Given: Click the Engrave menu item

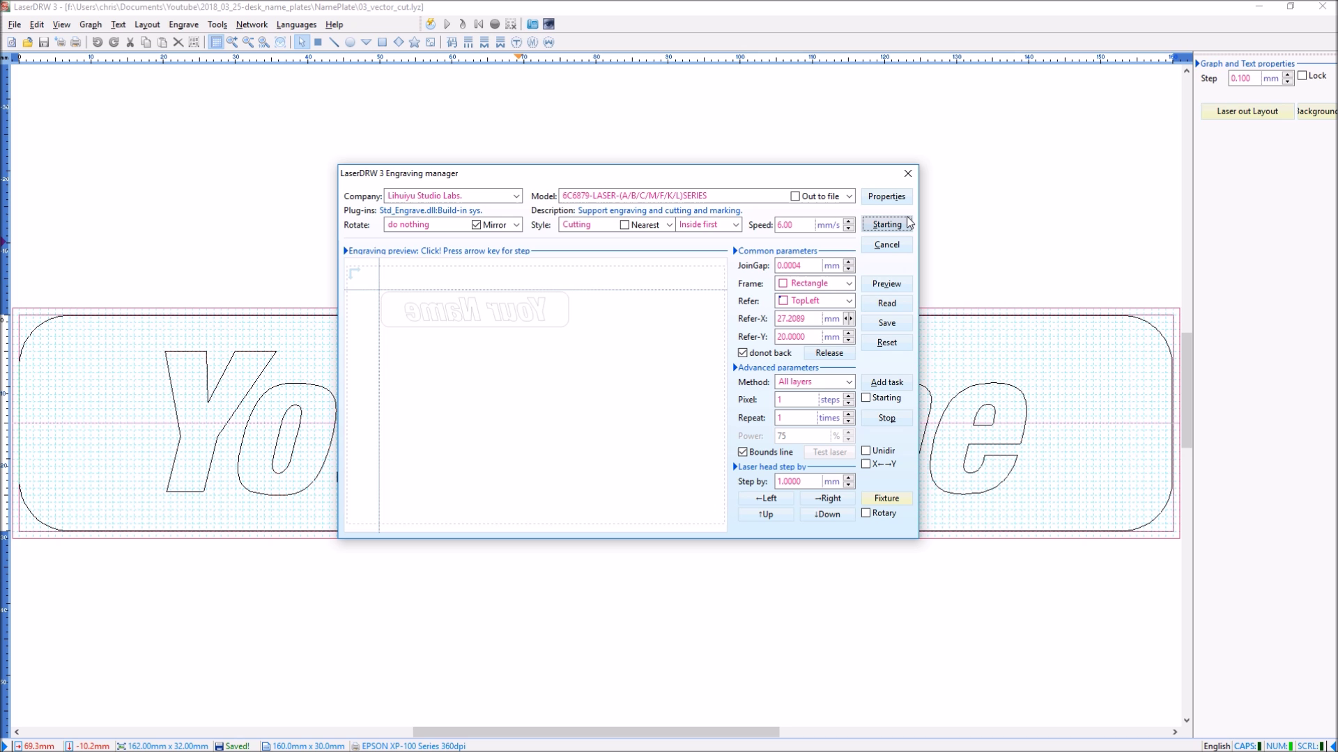Looking at the screenshot, I should [183, 24].
